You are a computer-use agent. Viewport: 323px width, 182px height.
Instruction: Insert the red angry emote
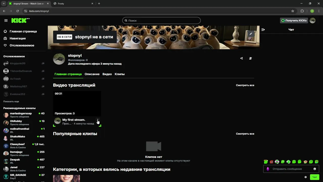click(x=272, y=162)
